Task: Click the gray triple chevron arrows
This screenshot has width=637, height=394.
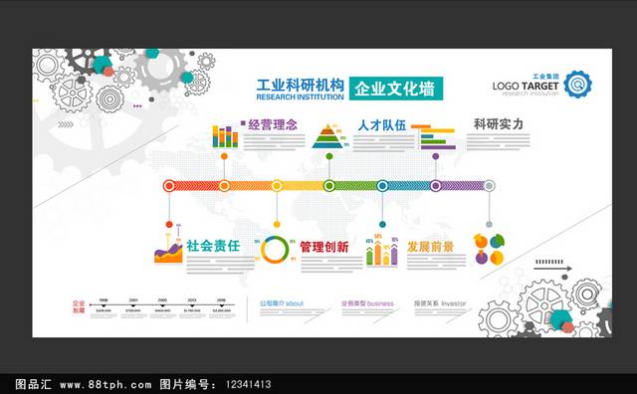Action: click(65, 124)
